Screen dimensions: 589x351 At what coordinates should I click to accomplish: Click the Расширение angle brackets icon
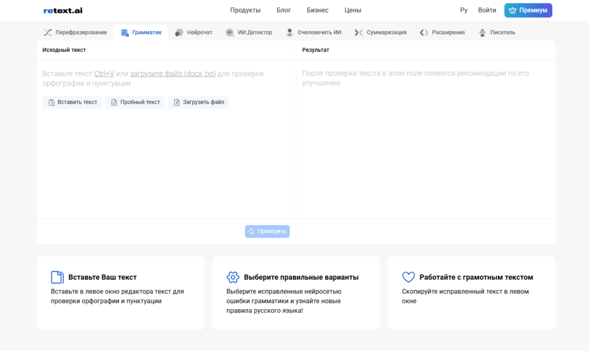pos(424,33)
